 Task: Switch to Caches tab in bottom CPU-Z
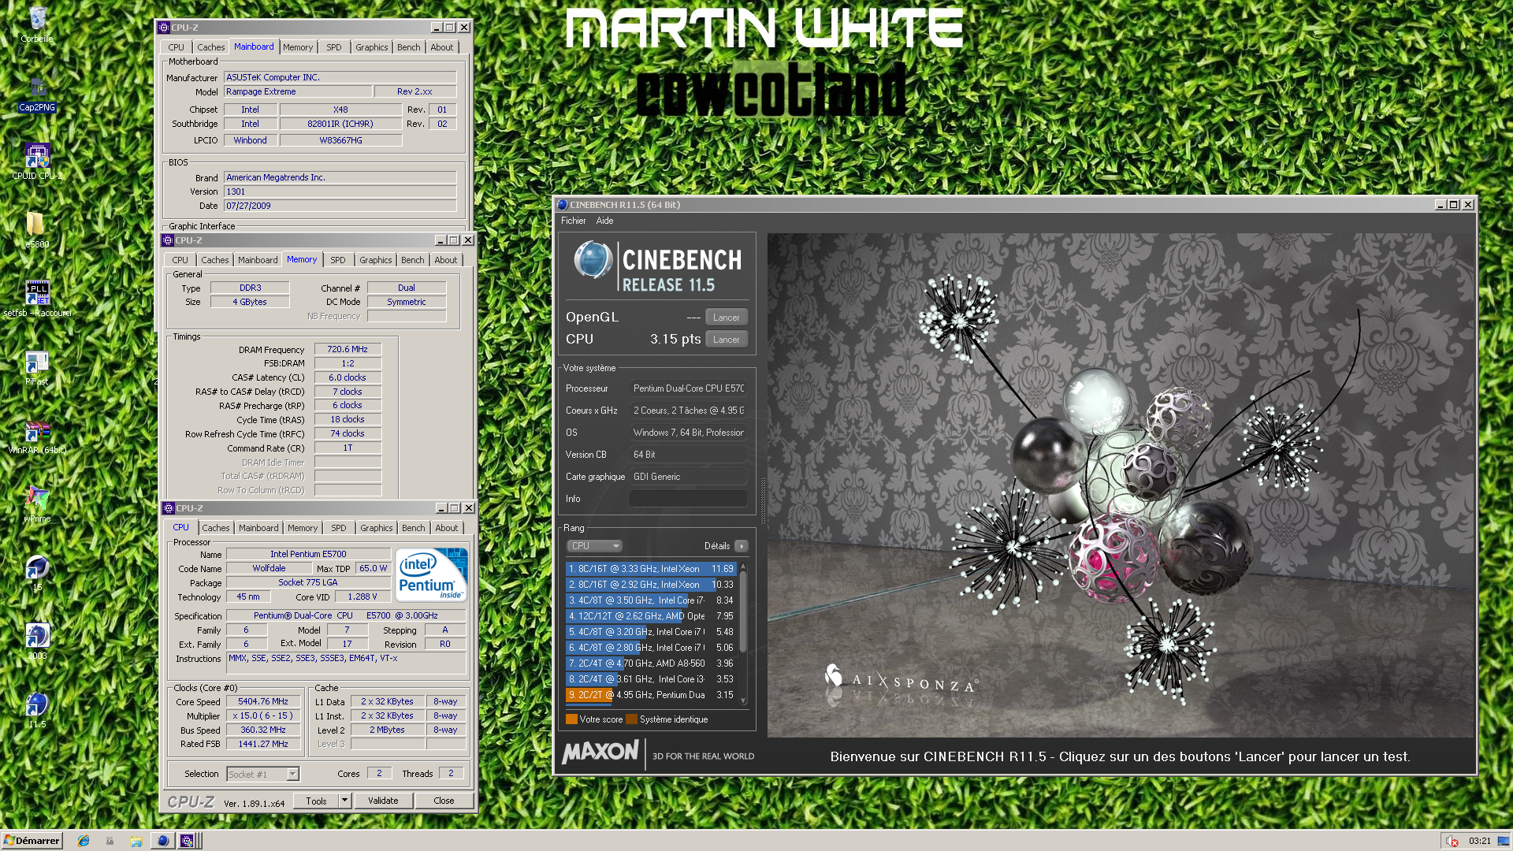coord(215,528)
